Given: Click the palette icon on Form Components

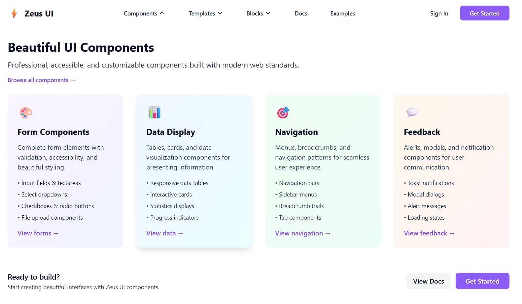Looking at the screenshot, I should (26, 113).
